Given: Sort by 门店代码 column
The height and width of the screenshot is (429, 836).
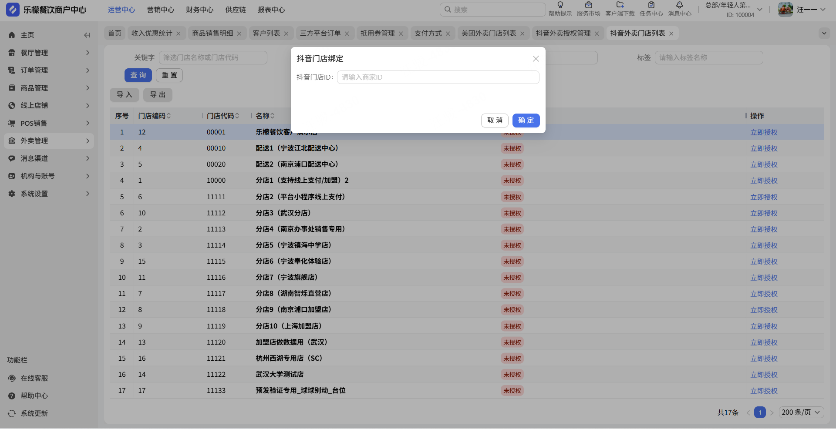Looking at the screenshot, I should point(237,116).
